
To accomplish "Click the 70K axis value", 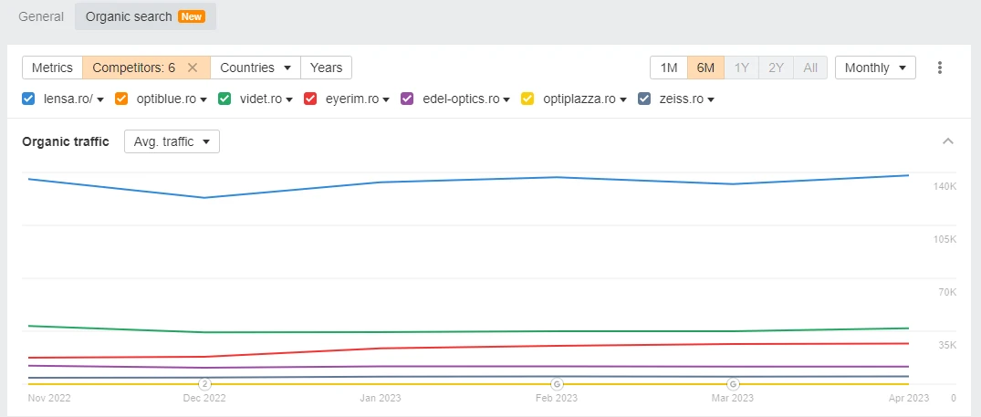I will [947, 292].
